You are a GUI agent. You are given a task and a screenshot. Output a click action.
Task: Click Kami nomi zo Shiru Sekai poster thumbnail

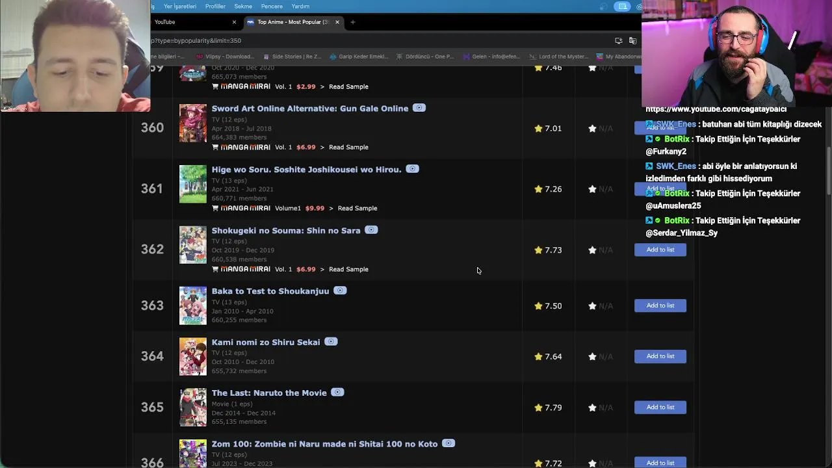pyautogui.click(x=193, y=356)
